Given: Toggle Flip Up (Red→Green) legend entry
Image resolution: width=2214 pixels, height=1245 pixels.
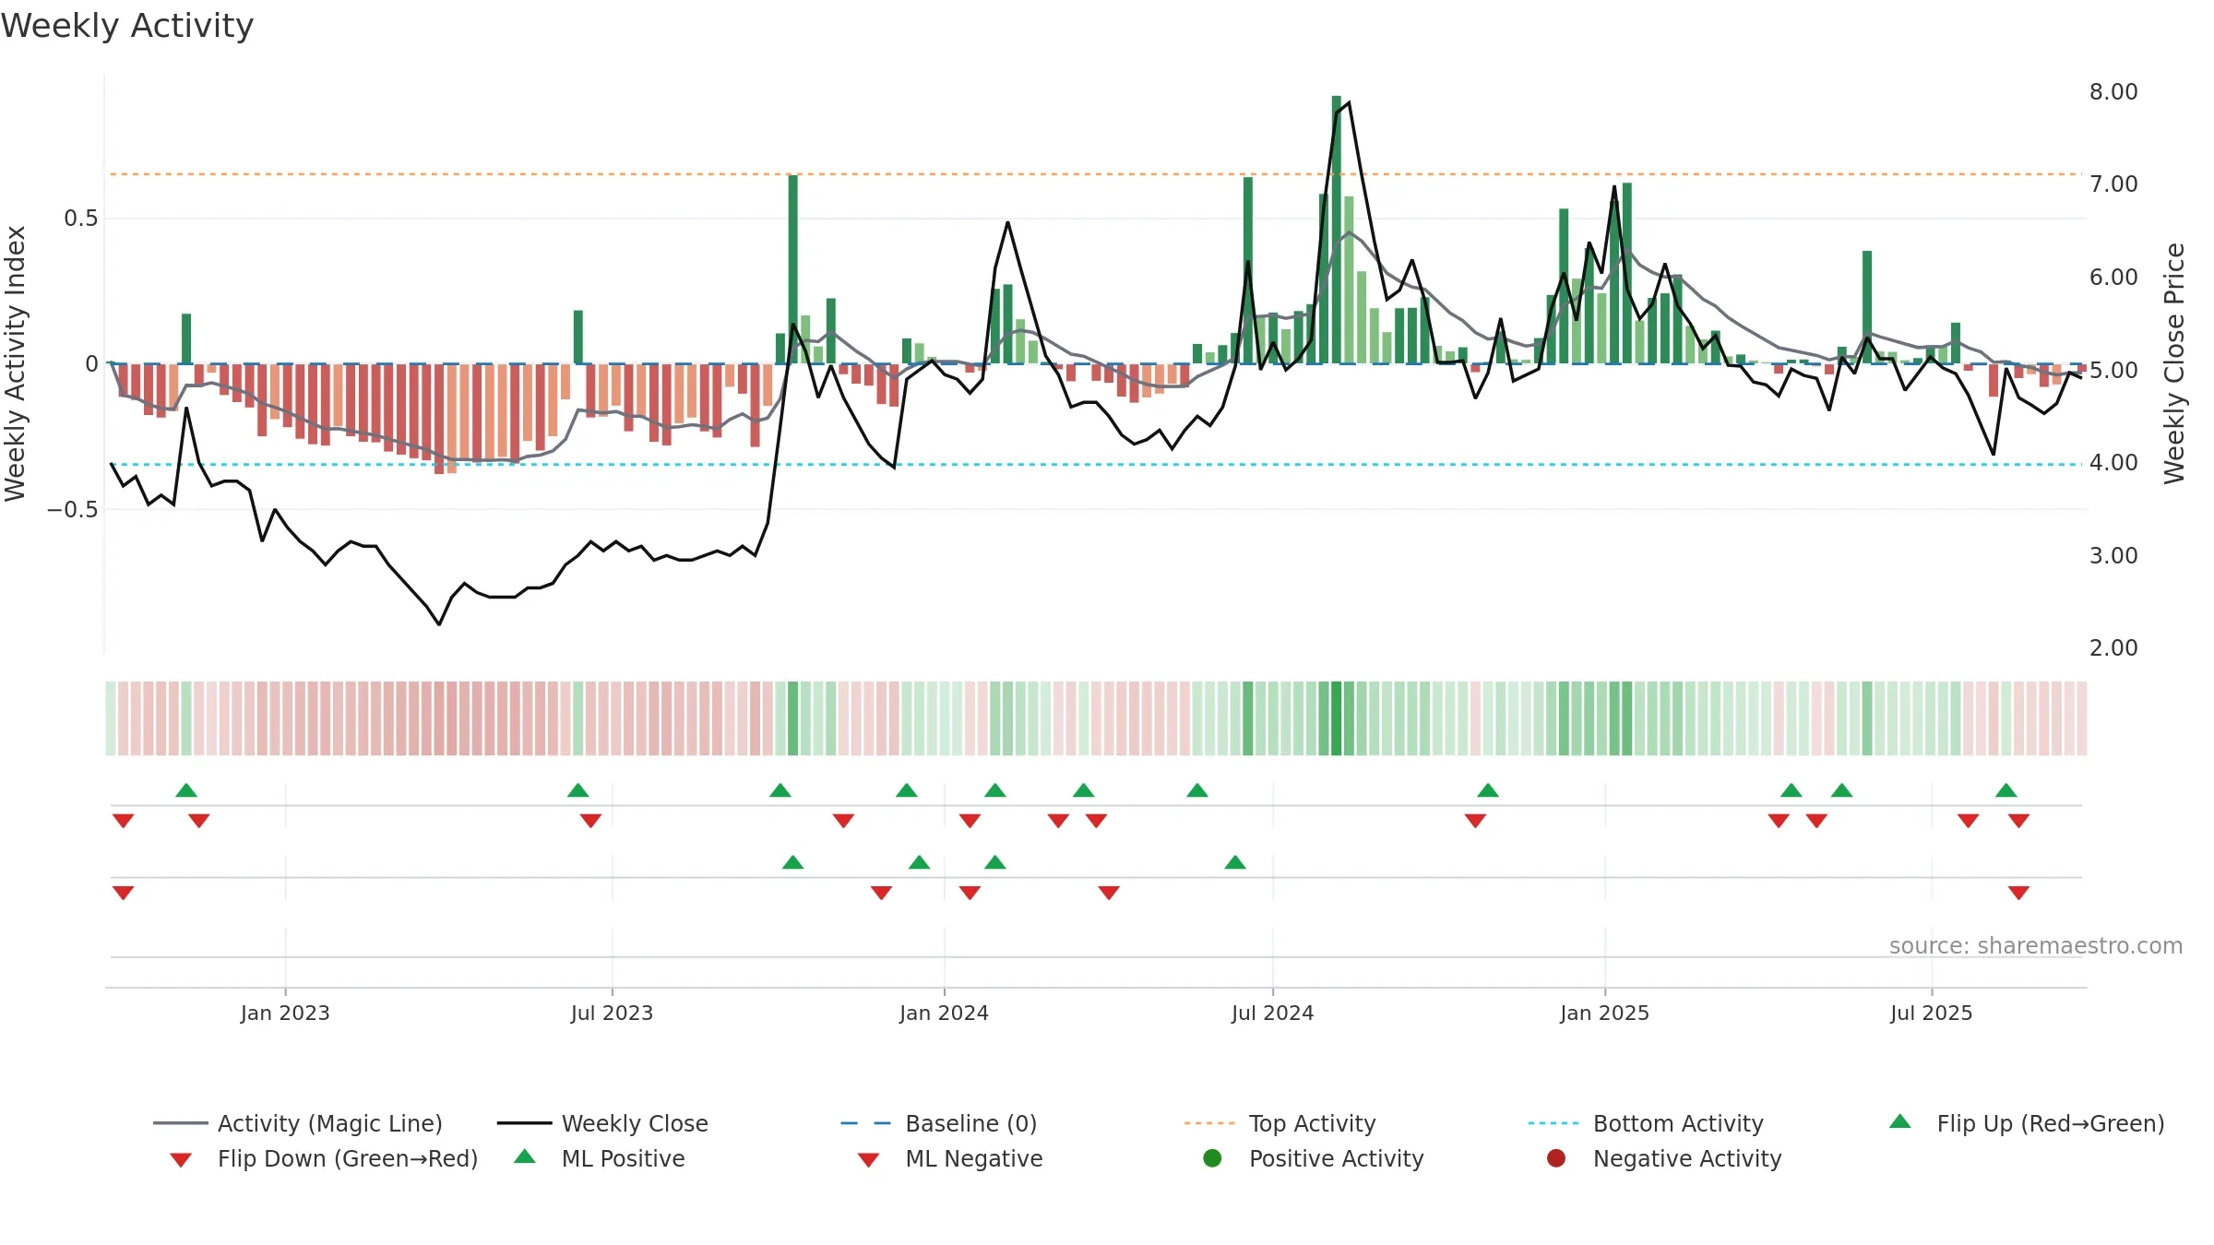Looking at the screenshot, I should tap(2026, 1123).
